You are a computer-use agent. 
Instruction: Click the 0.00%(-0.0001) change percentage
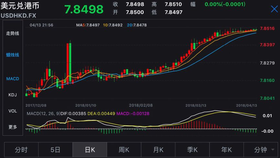click(x=225, y=4)
